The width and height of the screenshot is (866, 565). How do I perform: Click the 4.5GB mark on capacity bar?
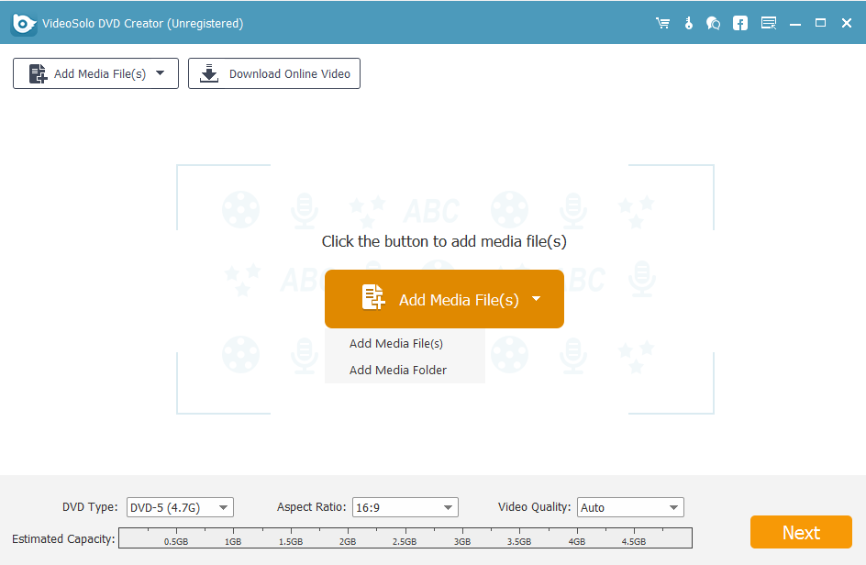pyautogui.click(x=634, y=541)
